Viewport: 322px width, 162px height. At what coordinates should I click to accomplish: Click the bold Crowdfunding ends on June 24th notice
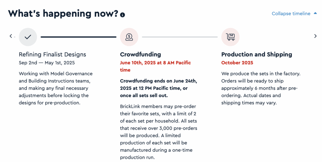158,88
